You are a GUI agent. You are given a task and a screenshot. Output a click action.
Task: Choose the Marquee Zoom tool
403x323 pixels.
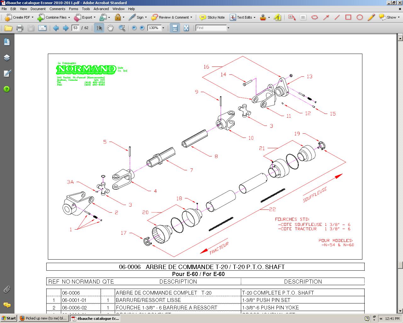(x=122, y=28)
